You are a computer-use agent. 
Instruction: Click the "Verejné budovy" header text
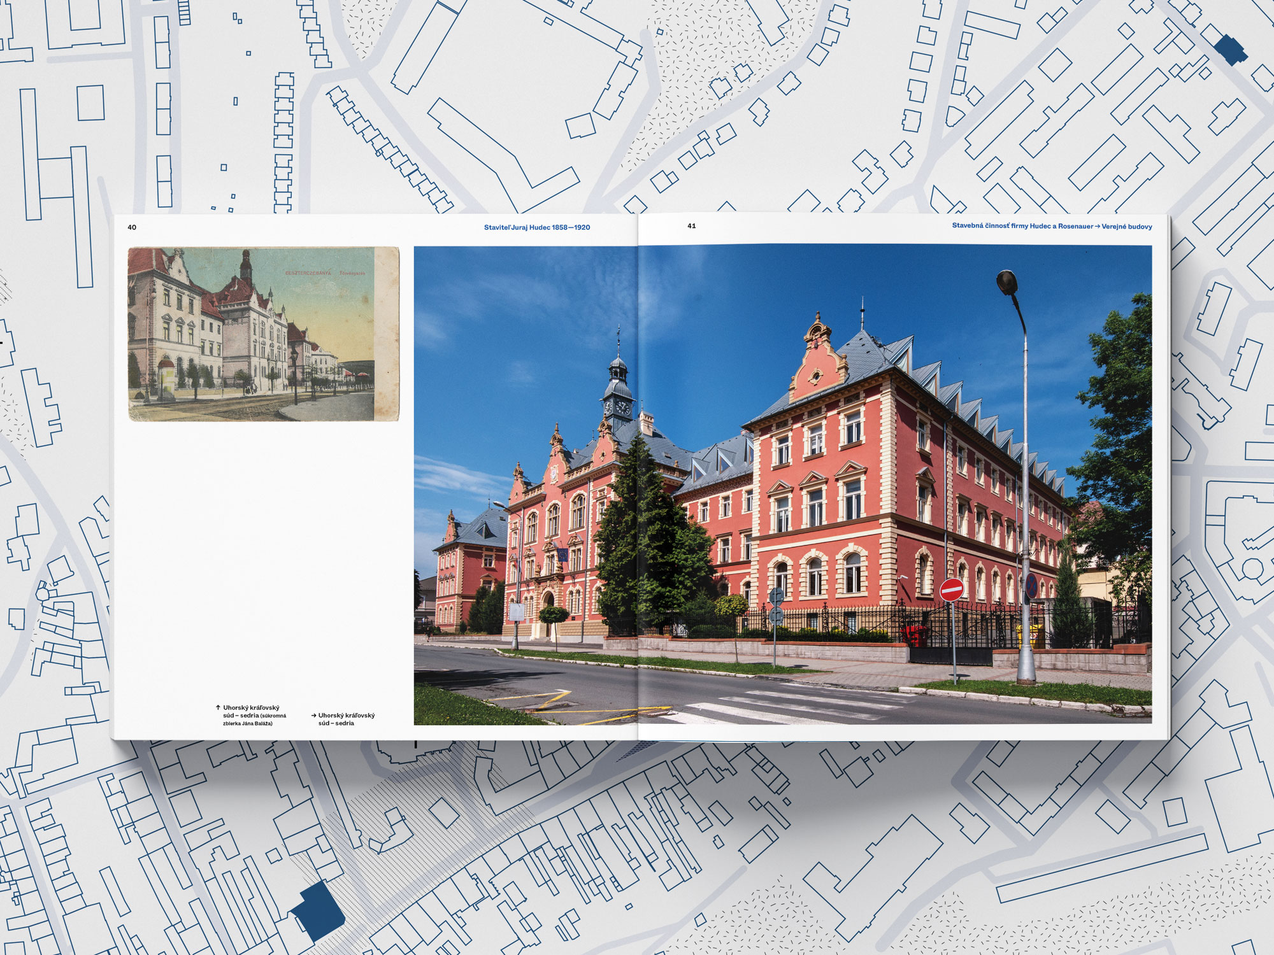coord(1126,227)
